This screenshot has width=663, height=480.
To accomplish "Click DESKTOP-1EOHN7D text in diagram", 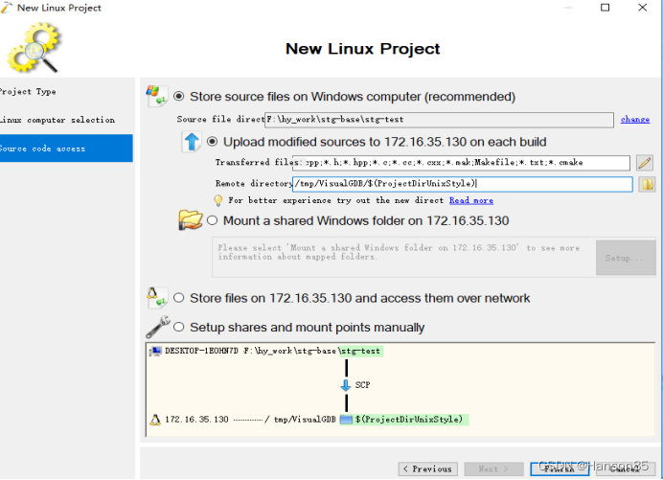I will [x=202, y=351].
